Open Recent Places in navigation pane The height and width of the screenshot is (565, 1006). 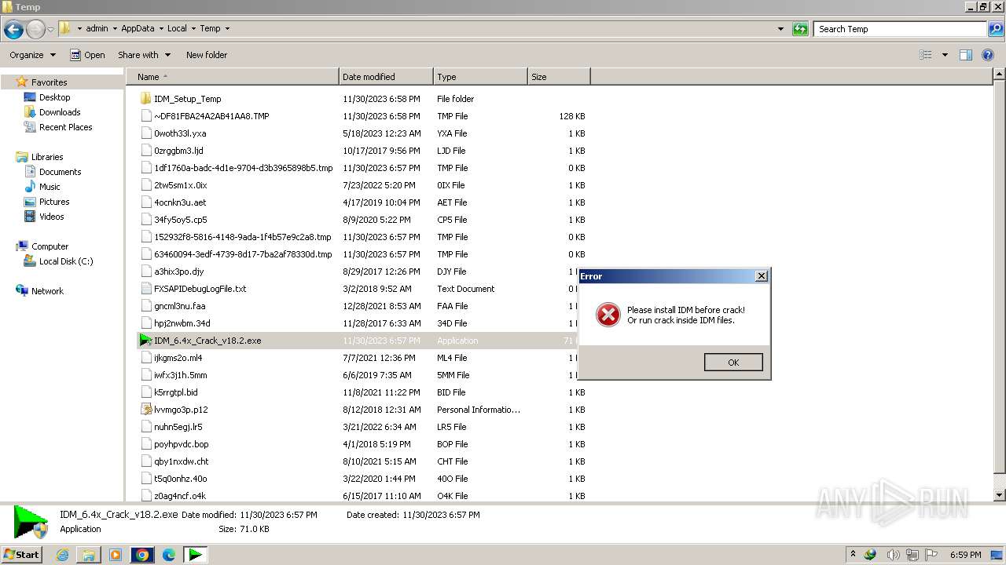tap(65, 127)
